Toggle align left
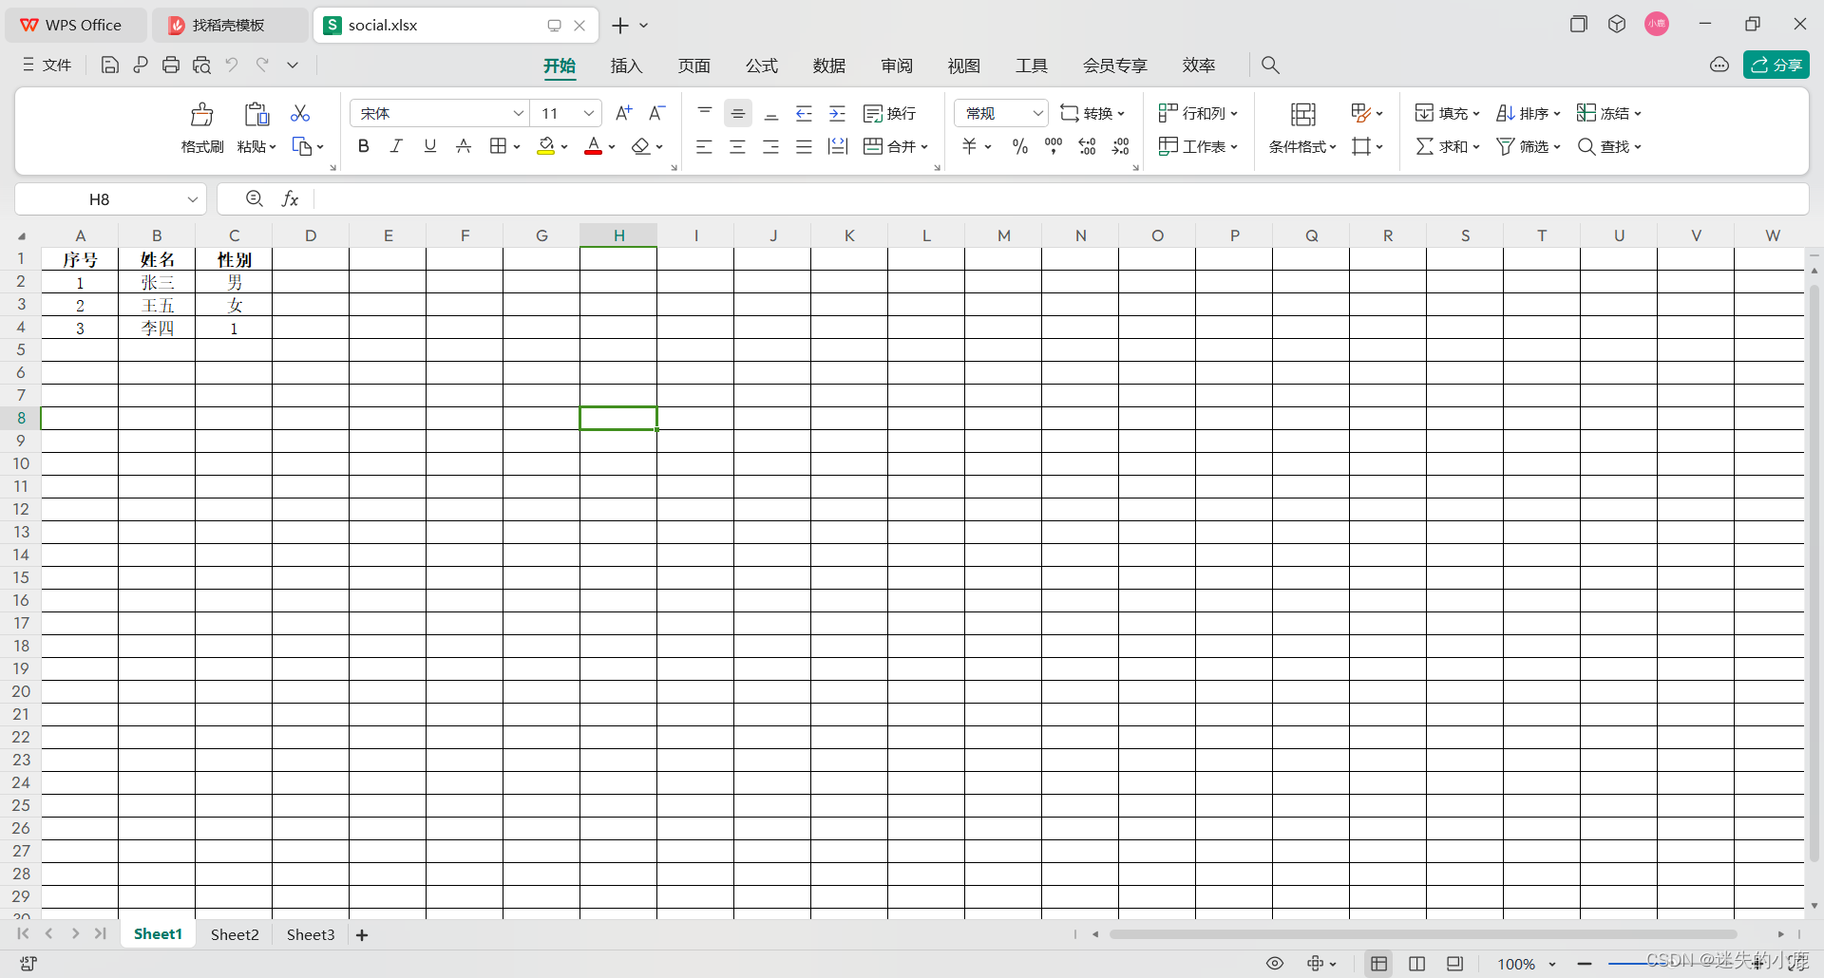Screen dimensions: 1824x978 (704, 146)
